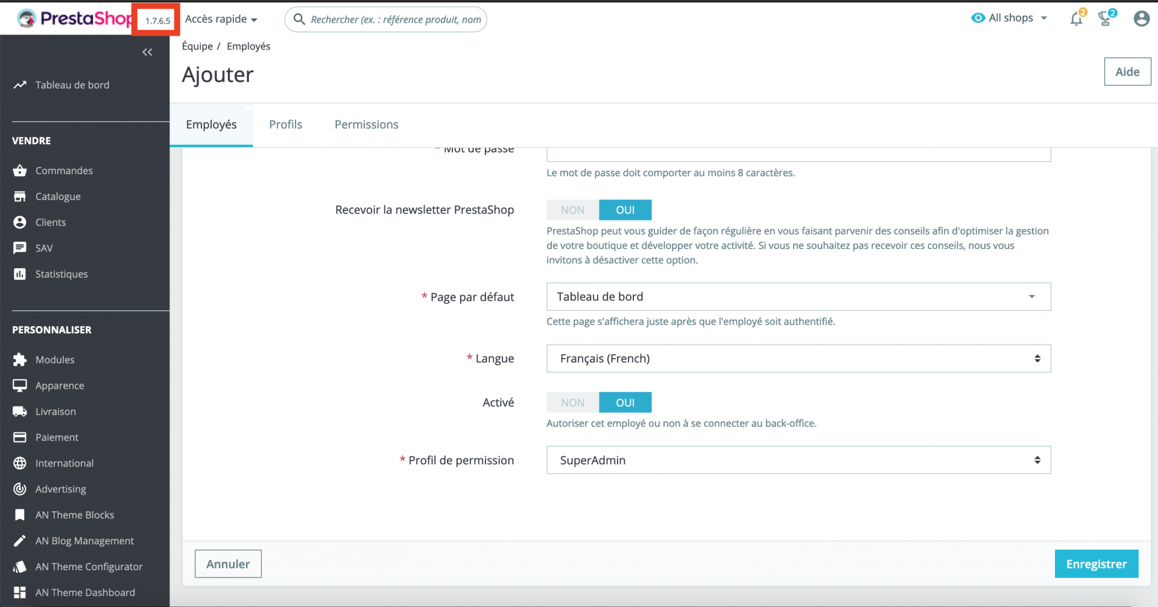Collapse the sidebar with double-chevron icon
1158x607 pixels.
click(147, 52)
